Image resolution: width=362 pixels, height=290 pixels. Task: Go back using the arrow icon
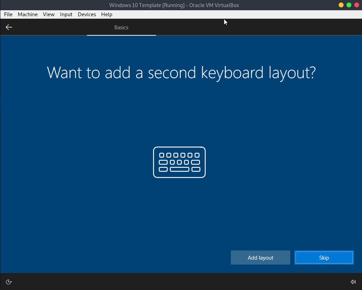(x=9, y=27)
